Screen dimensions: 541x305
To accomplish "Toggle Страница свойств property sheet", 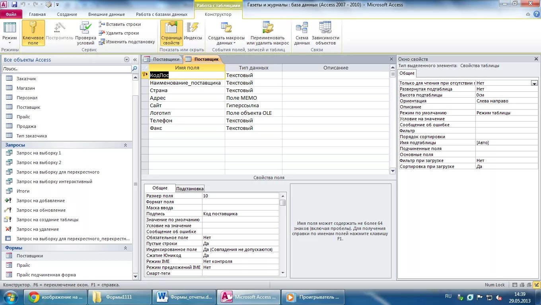I will [x=171, y=33].
